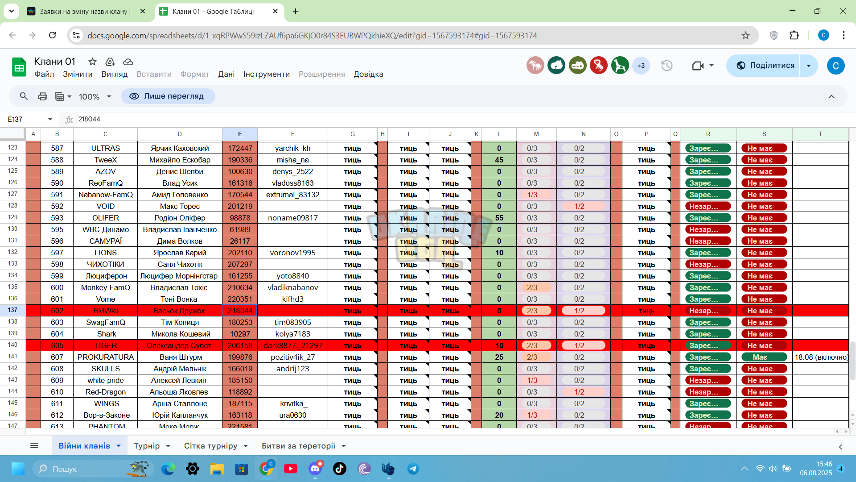The height and width of the screenshot is (482, 856).
Task: Start a Meet call camera icon
Action: point(698,66)
